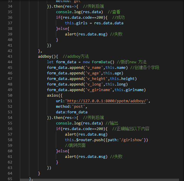Click the horizontal scrollbar at editor bottom

click(99, 180)
